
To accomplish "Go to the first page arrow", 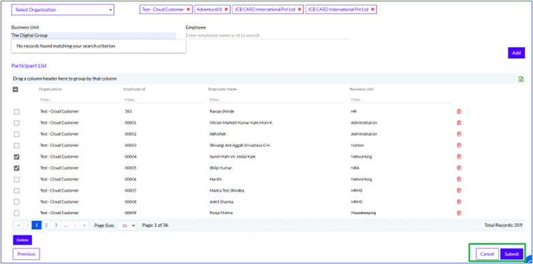I will coord(18,225).
